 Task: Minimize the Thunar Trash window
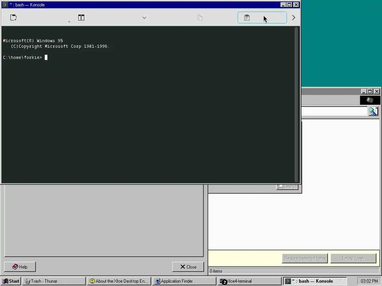(364, 92)
